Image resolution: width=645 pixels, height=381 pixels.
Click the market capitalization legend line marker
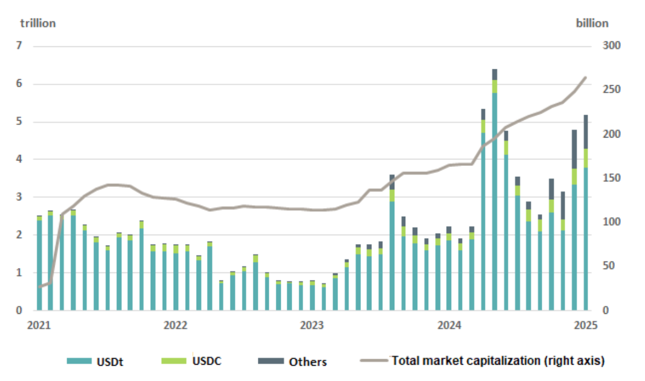375,360
